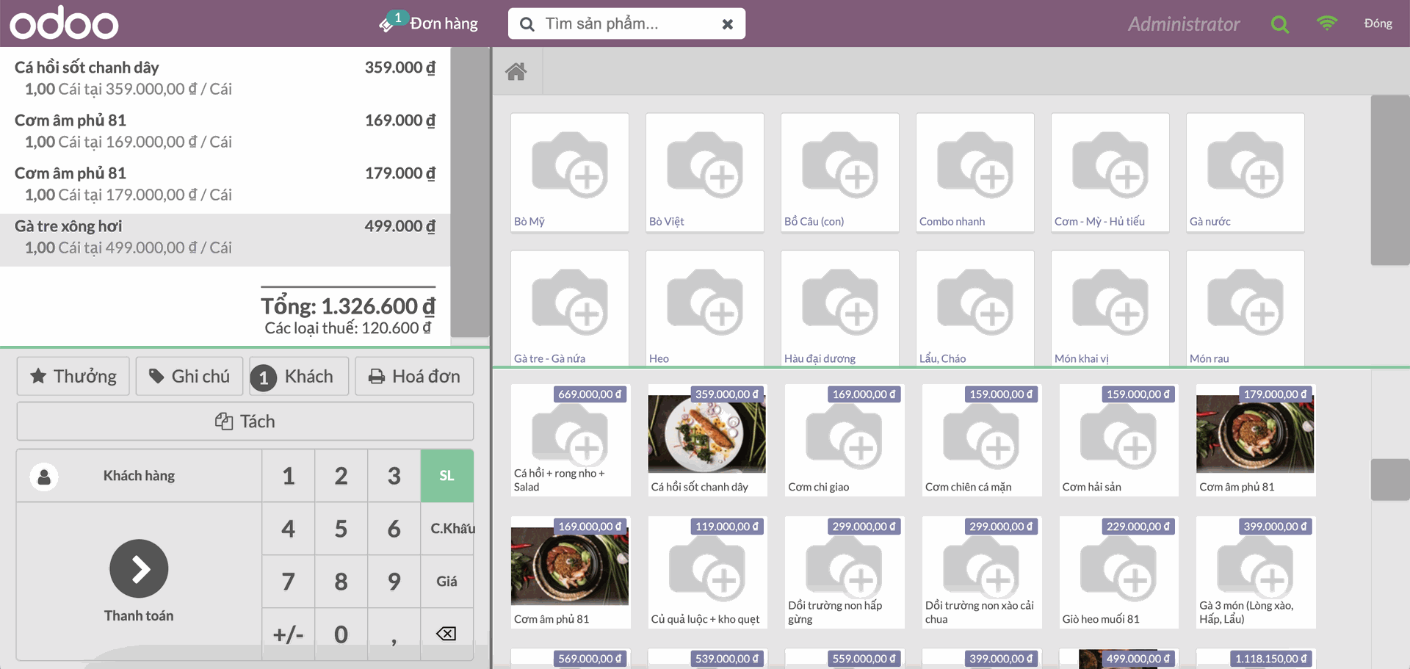Switch numpad to Giá price mode
Screen dimensions: 1410x669
(446, 581)
